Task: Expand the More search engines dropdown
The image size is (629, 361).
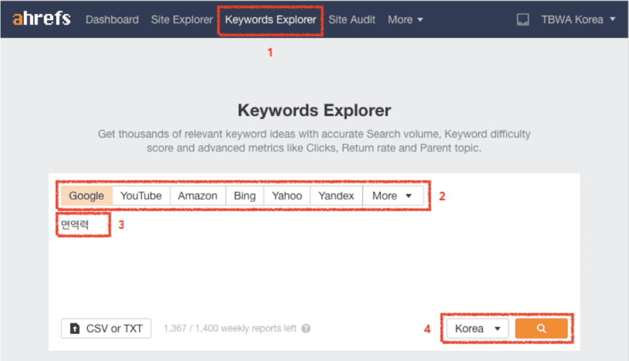Action: 393,196
